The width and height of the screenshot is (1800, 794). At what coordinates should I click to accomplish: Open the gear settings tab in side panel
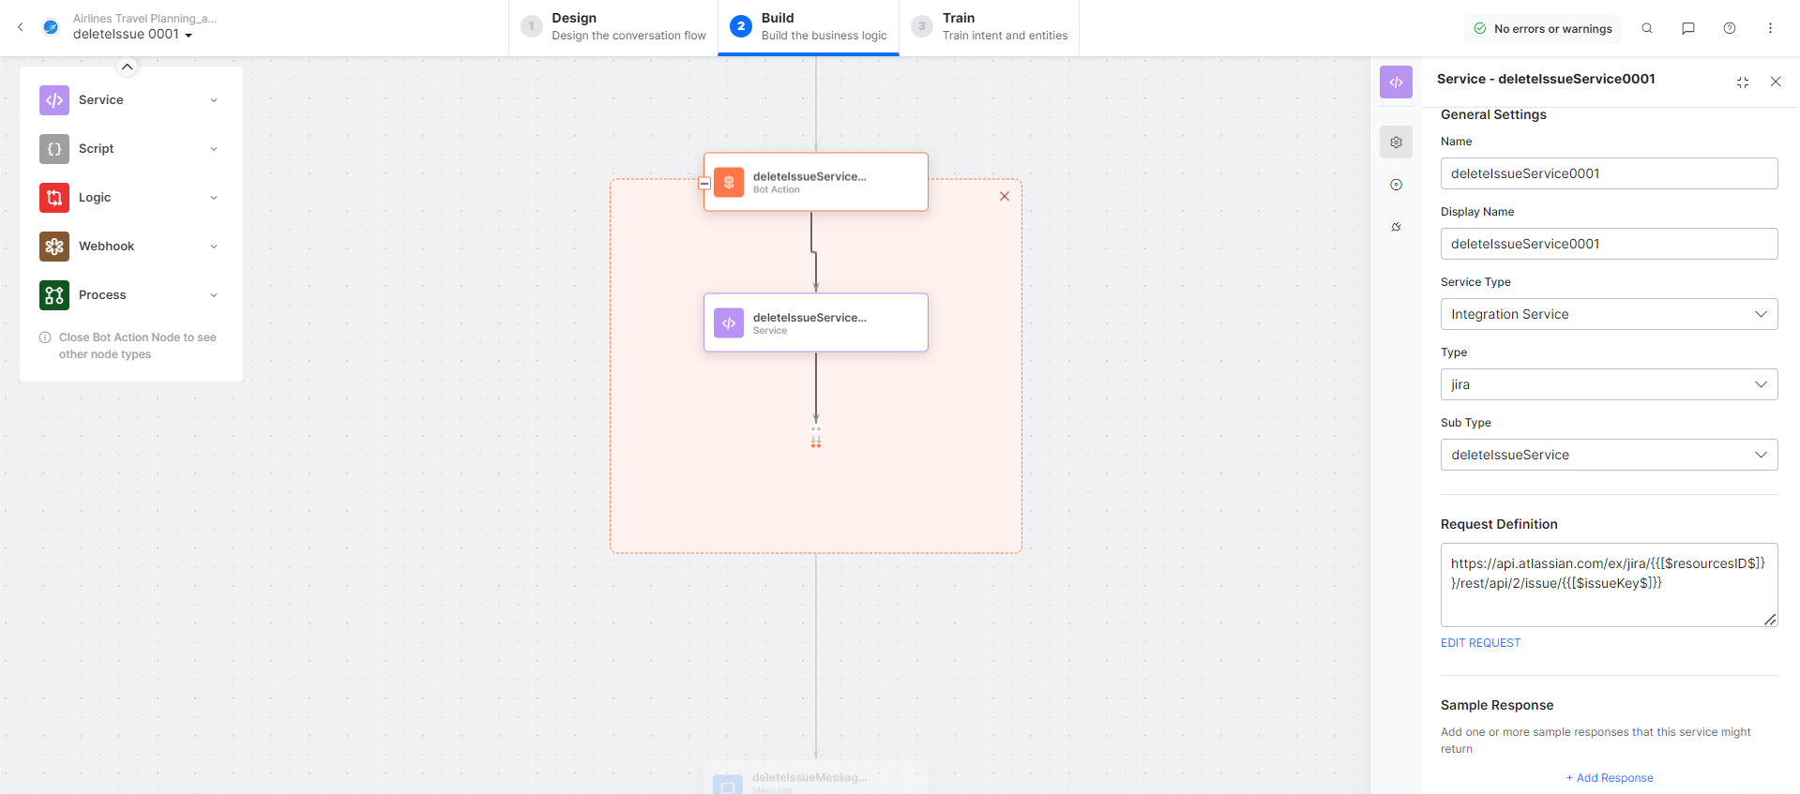(x=1396, y=142)
